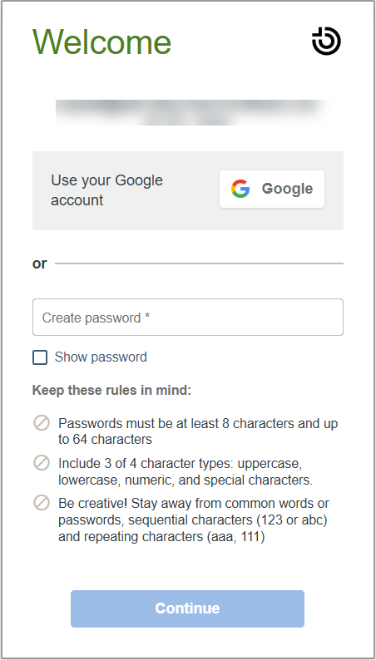Click the colorful Google G icon
The height and width of the screenshot is (660, 376).
click(240, 189)
